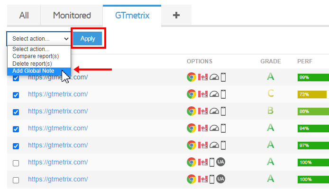
Task: Open the gtmetrix.com link in the 97% row
Action: click(x=58, y=146)
